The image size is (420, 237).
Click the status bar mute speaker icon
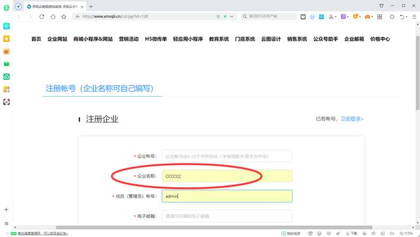point(392,234)
